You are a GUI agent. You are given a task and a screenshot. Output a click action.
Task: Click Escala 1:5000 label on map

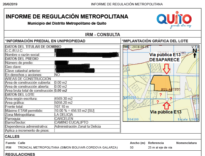tap(188, 119)
